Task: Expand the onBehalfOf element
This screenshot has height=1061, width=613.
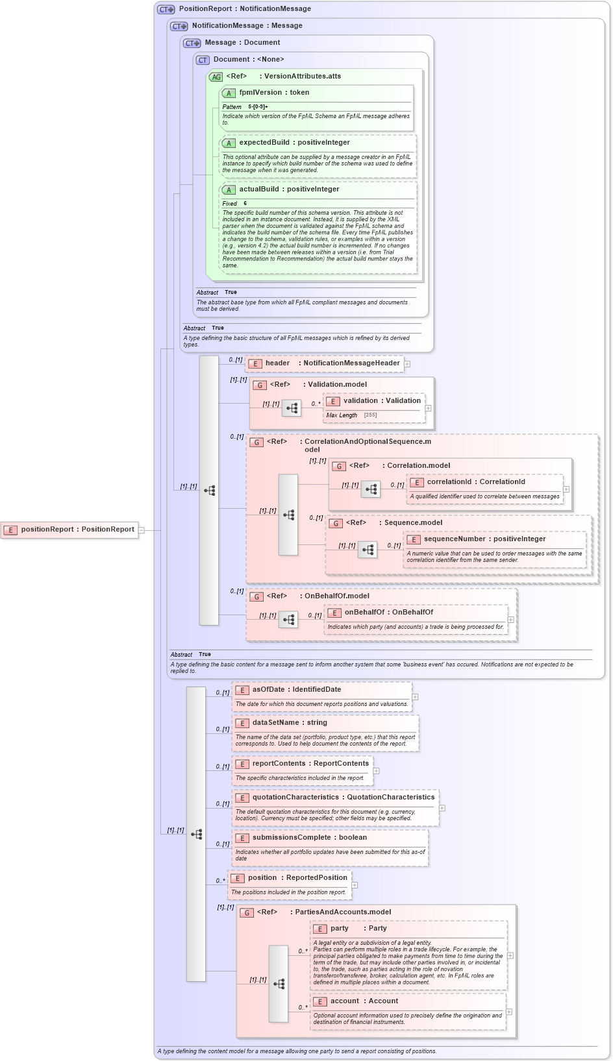Action: tap(510, 620)
